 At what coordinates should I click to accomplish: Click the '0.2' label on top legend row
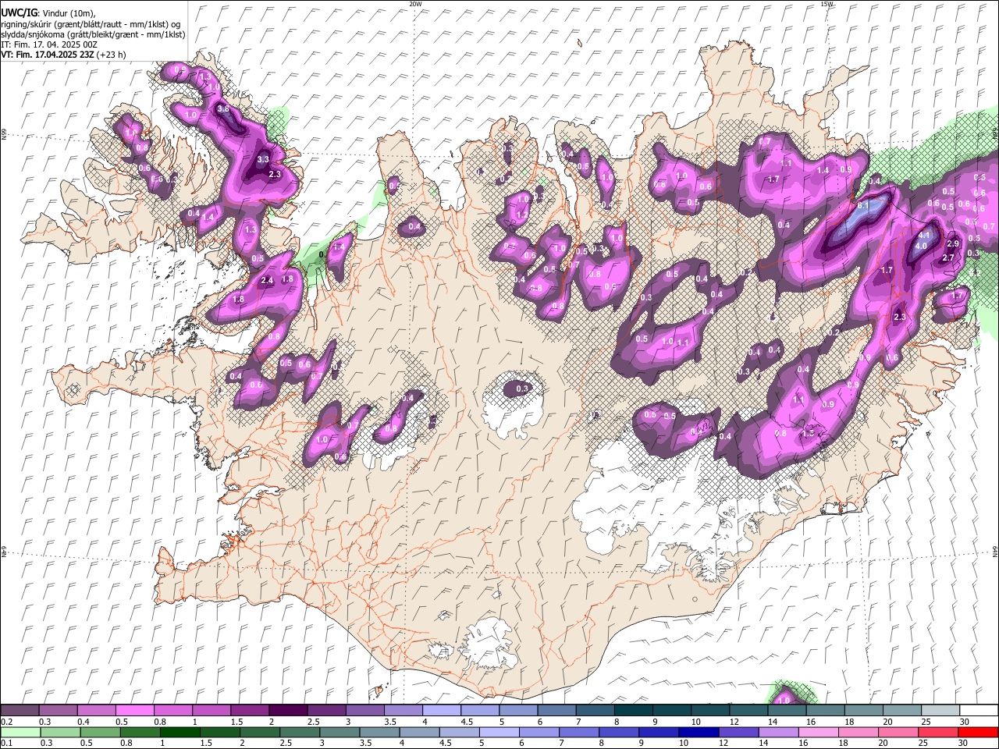coord(6,721)
